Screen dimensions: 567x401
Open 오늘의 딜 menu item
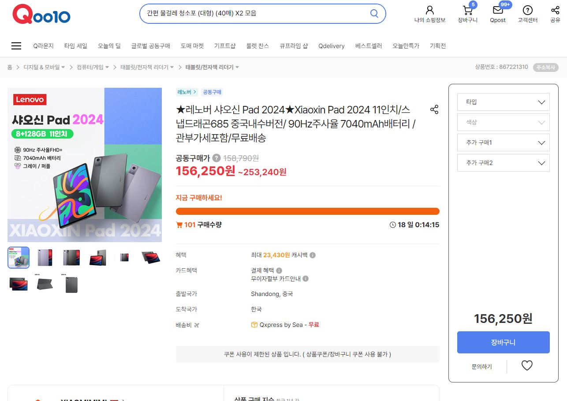[x=109, y=46]
